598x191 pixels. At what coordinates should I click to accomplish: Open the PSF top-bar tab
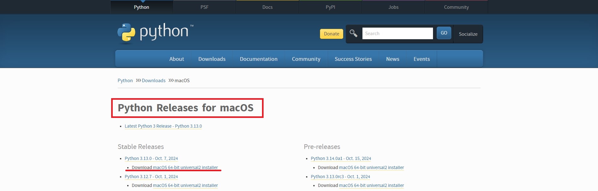(204, 7)
